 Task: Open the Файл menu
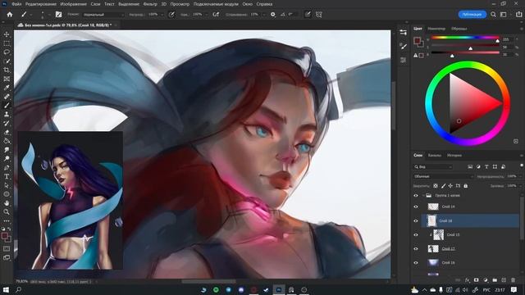coord(16,4)
